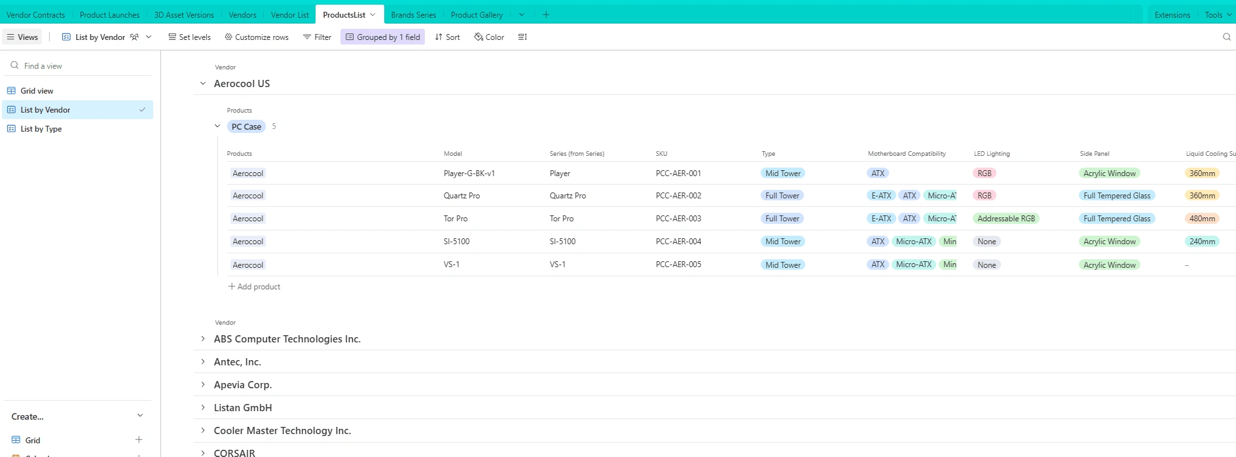Select List by Type view in sidebar
Viewport: 1236px width, 457px height.
click(78, 129)
